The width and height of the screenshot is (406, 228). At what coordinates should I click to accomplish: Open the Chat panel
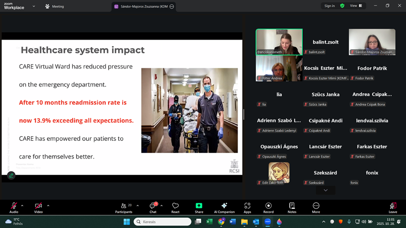click(x=153, y=206)
